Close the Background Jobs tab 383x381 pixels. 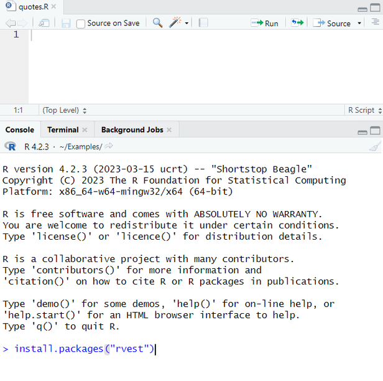point(169,129)
